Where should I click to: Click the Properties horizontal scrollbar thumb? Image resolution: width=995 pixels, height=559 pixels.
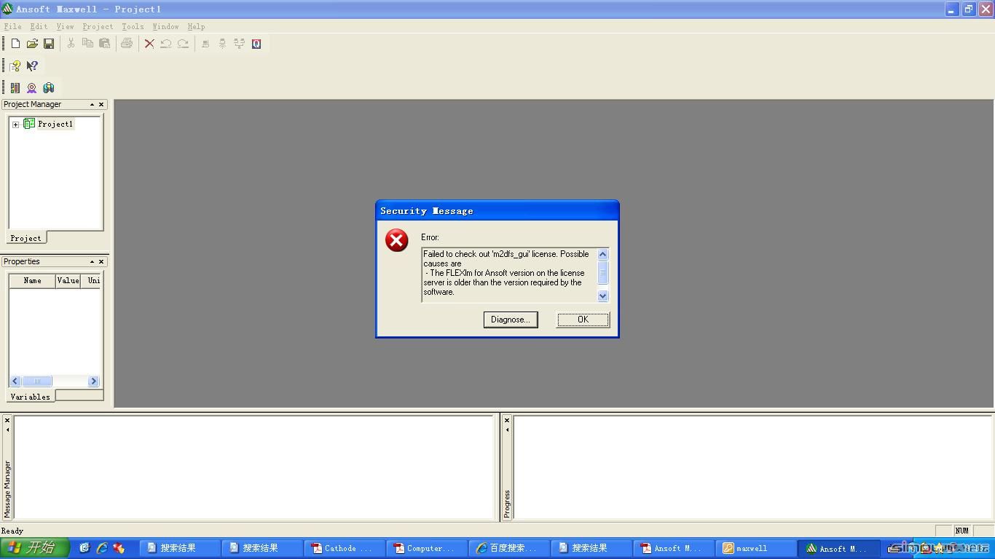37,381
